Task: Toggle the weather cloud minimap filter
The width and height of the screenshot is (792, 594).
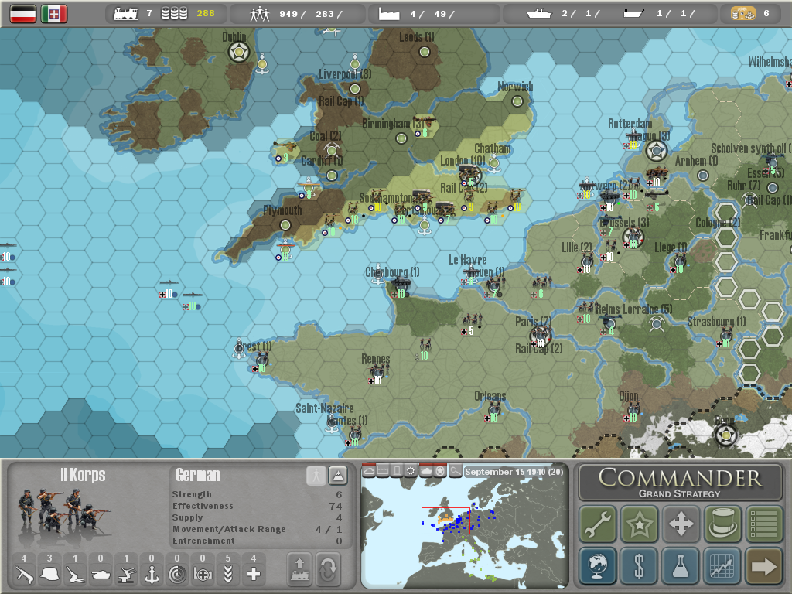Action: tap(369, 471)
